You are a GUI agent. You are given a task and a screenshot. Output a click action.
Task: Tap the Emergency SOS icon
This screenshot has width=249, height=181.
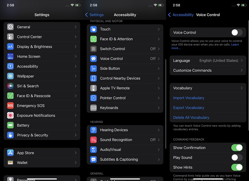11,106
